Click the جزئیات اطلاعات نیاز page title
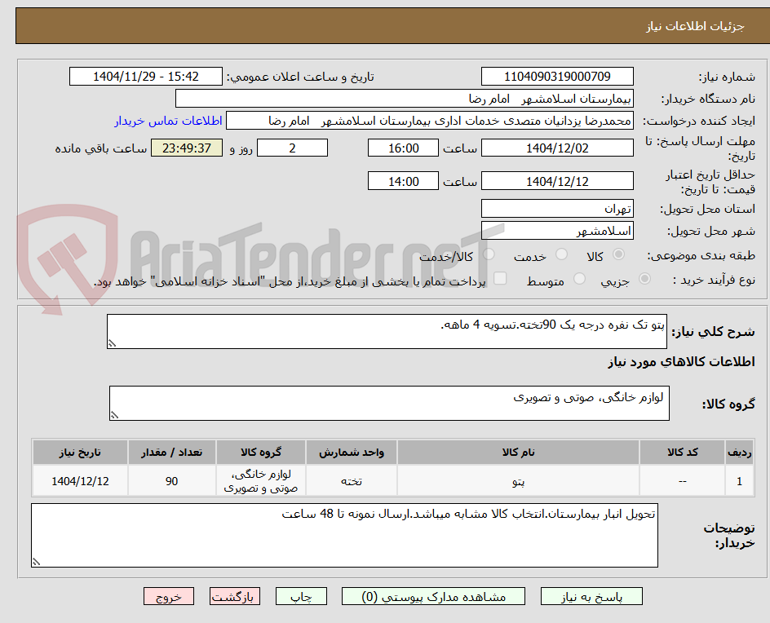This screenshot has height=623, width=770. [x=695, y=26]
